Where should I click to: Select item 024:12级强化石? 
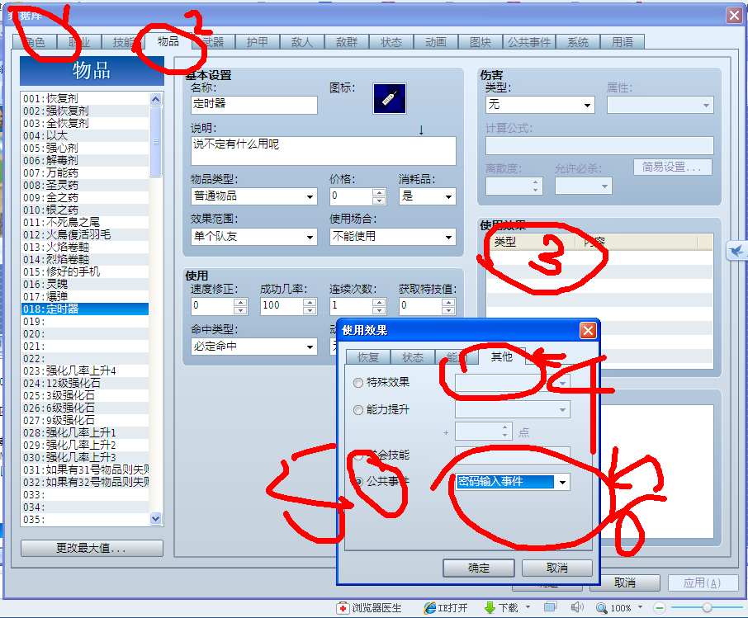[x=85, y=384]
